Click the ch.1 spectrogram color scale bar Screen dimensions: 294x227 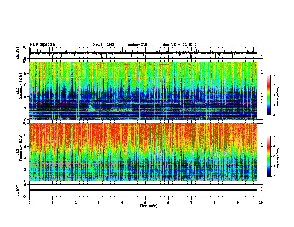click(x=269, y=95)
